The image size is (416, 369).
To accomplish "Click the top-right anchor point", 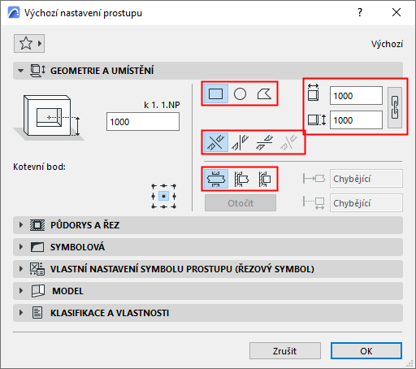I will point(174,186).
